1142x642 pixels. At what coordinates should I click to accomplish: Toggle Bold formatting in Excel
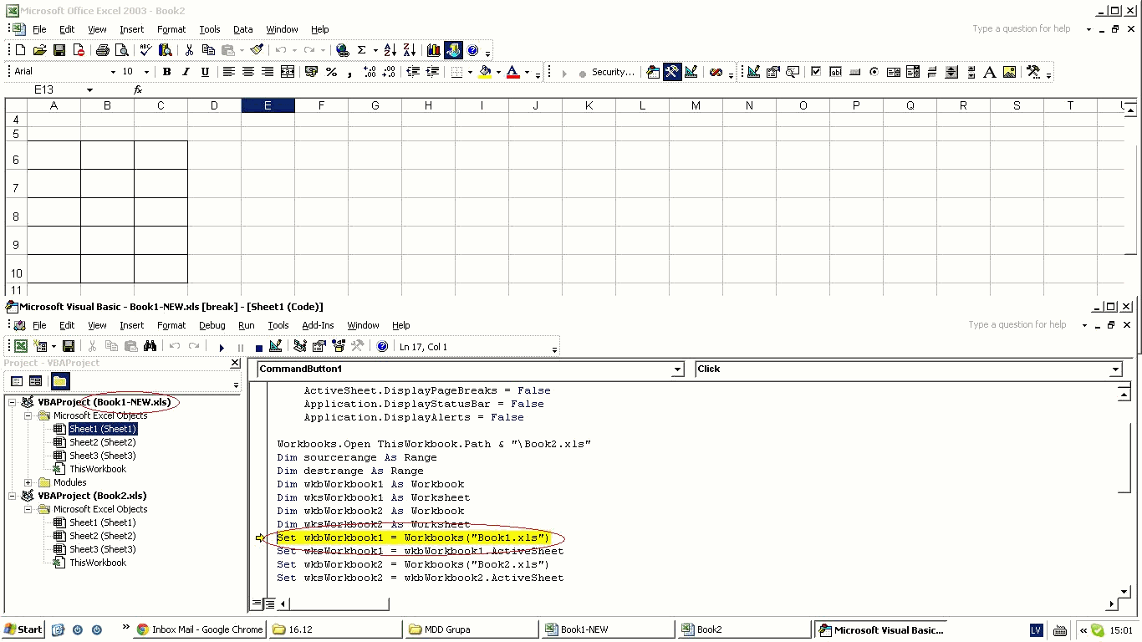(166, 72)
